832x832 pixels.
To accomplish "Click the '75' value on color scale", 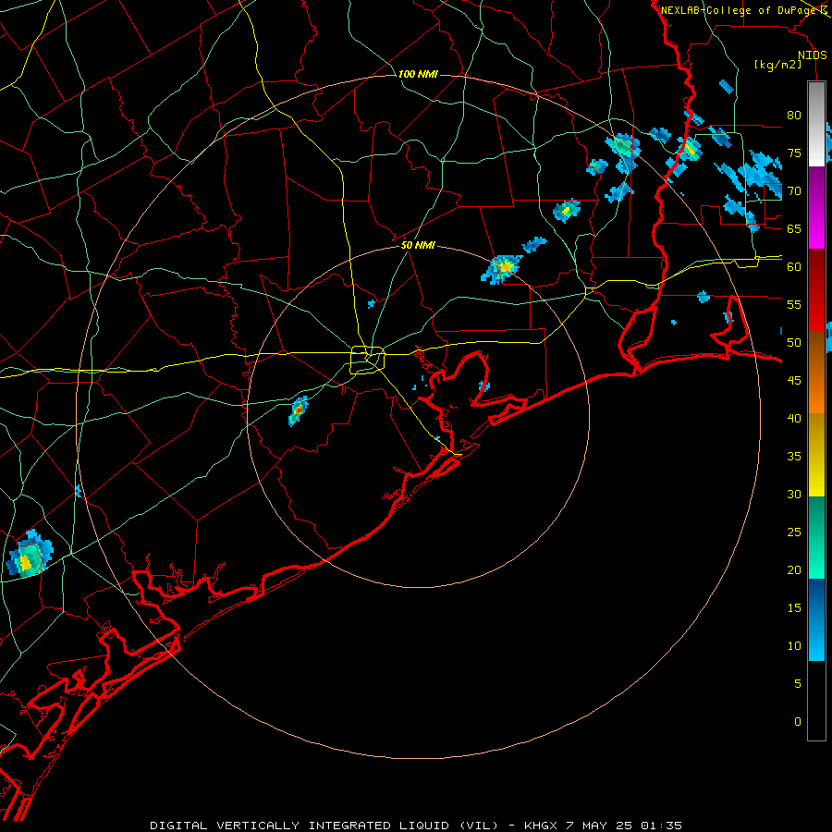I will [x=794, y=153].
